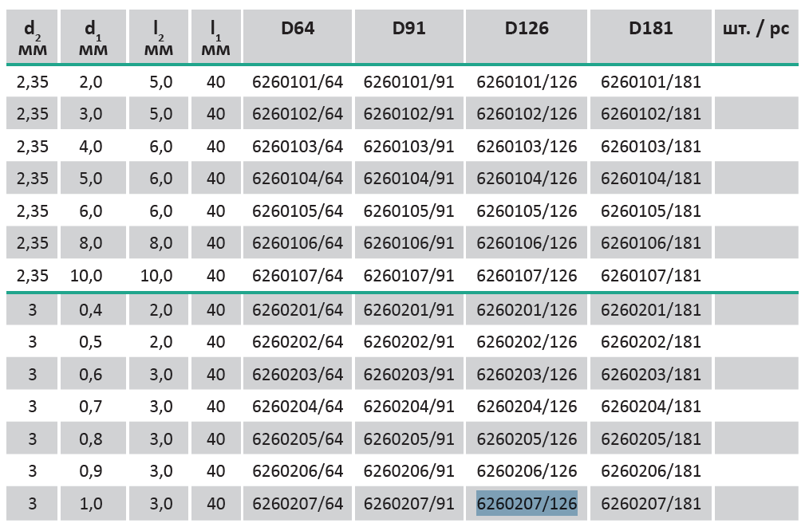The width and height of the screenshot is (809, 527).
Task: Click the highlighted code 6260207/126
Action: pos(527,504)
